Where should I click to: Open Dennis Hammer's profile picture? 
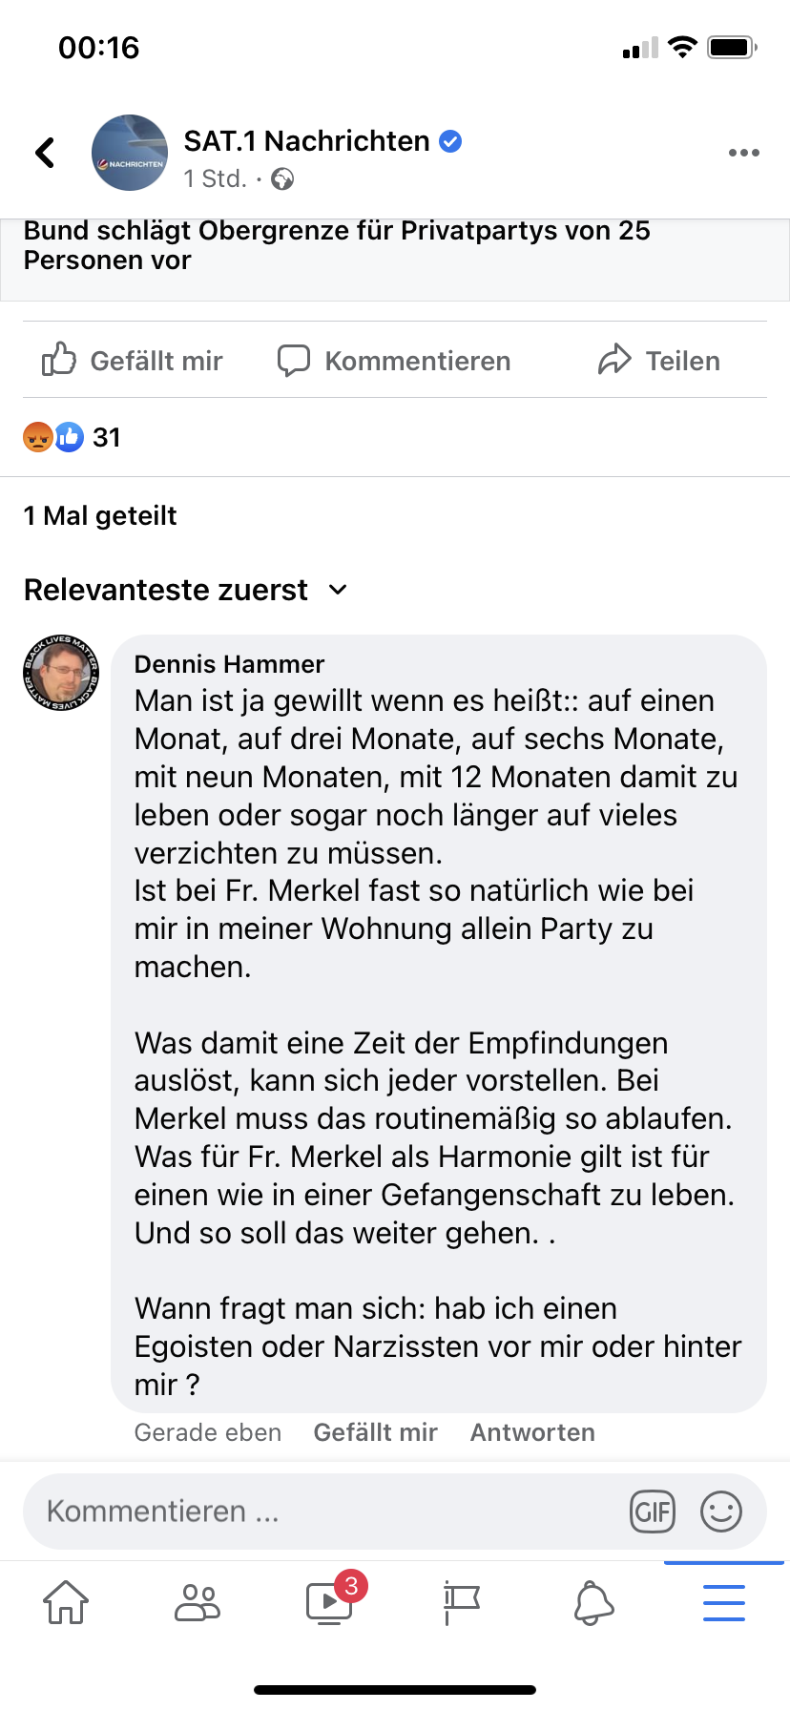coord(61,673)
